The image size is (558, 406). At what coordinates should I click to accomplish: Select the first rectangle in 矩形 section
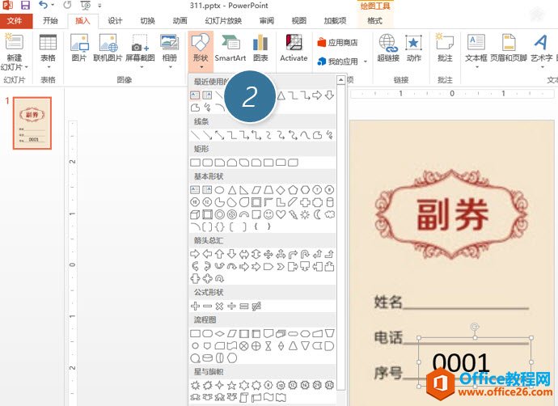[195, 163]
